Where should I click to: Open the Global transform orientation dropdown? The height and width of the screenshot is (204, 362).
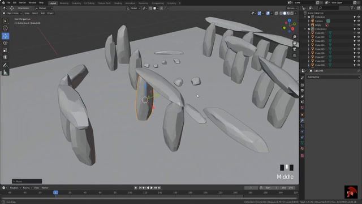click(133, 8)
